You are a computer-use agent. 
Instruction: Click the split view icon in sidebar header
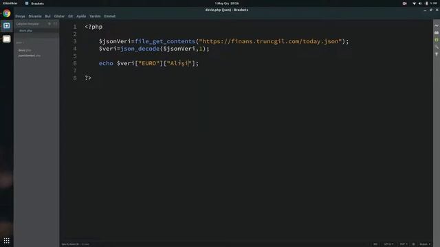tap(55, 24)
